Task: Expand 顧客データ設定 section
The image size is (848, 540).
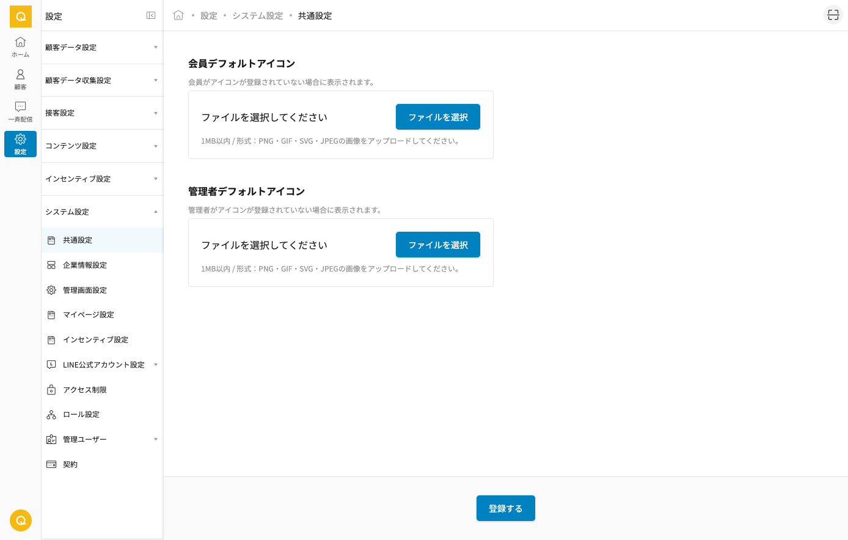Action: pyautogui.click(x=101, y=47)
